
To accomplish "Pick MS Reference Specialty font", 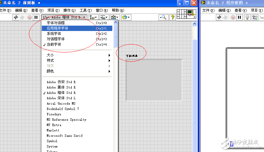I will tap(77, 120).
